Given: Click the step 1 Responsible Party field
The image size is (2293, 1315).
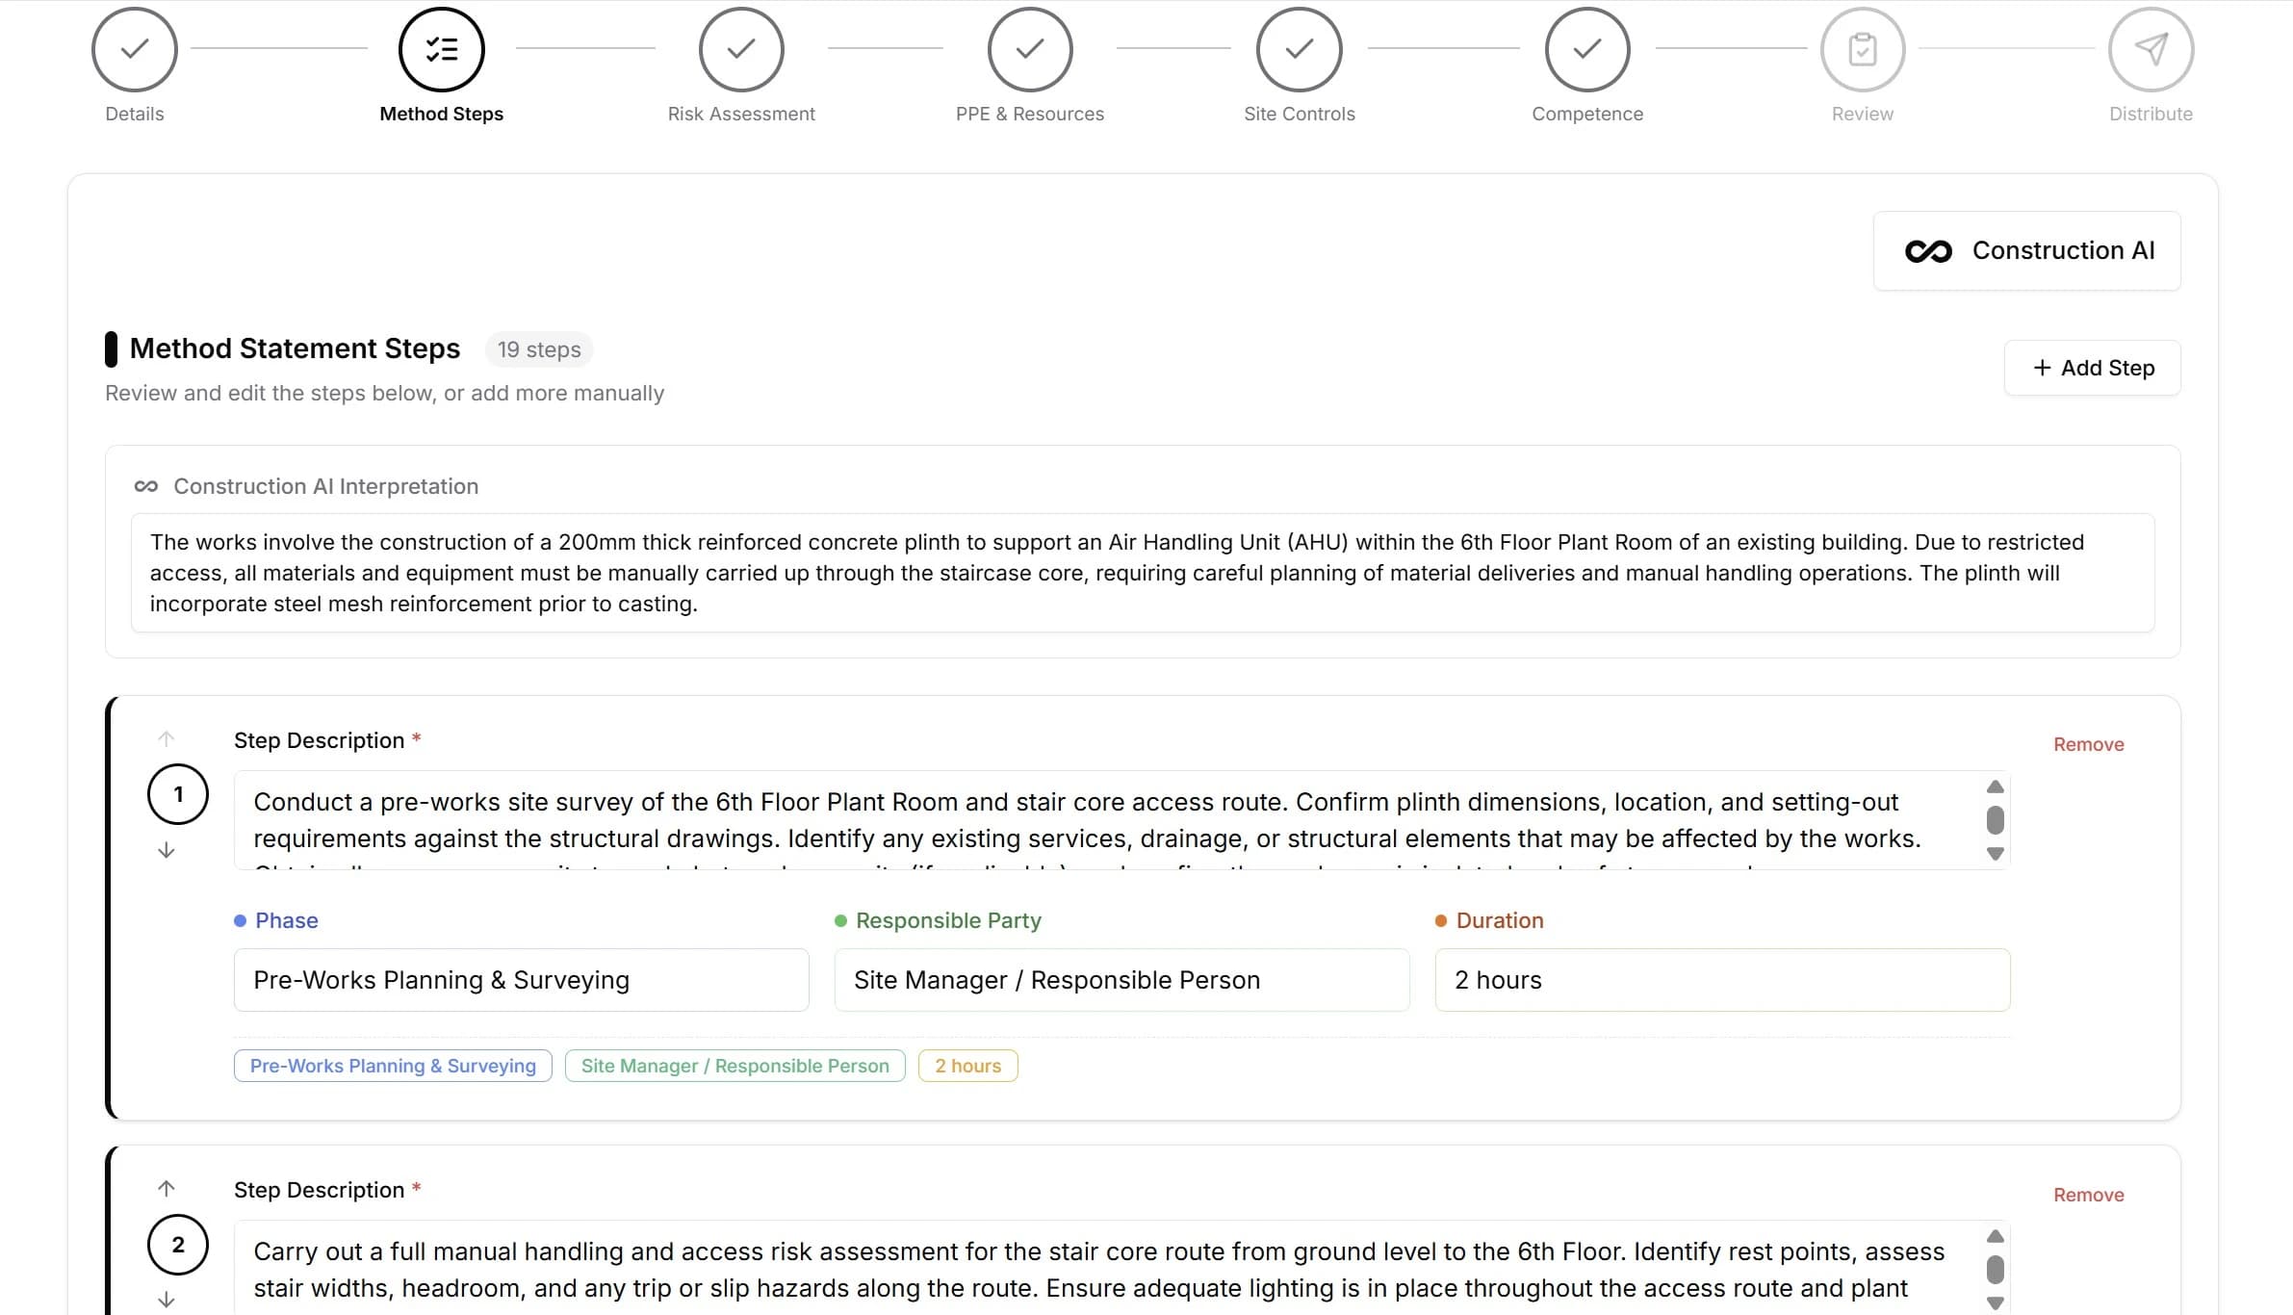Looking at the screenshot, I should (1121, 980).
